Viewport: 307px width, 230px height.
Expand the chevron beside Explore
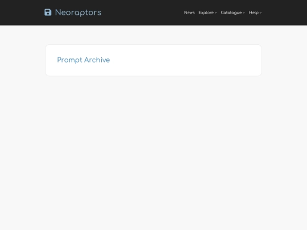pyautogui.click(x=215, y=13)
